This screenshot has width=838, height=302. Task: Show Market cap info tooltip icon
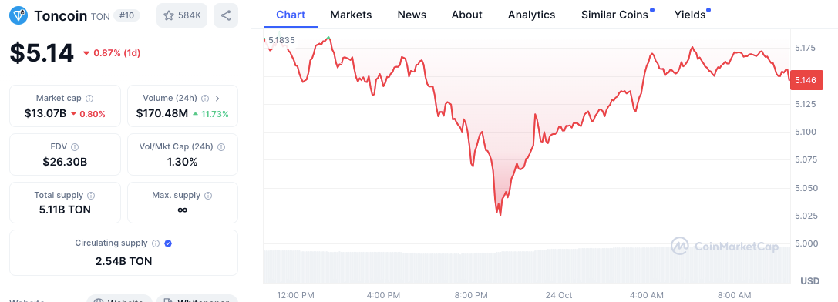coord(89,99)
